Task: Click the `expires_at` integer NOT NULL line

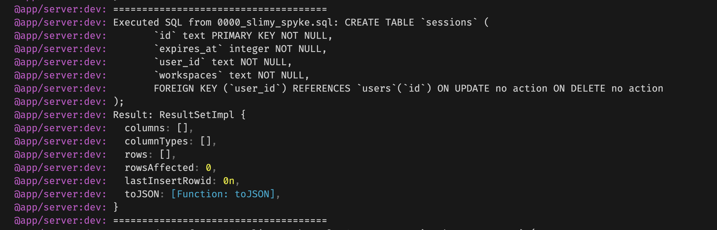Action: click(x=240, y=49)
